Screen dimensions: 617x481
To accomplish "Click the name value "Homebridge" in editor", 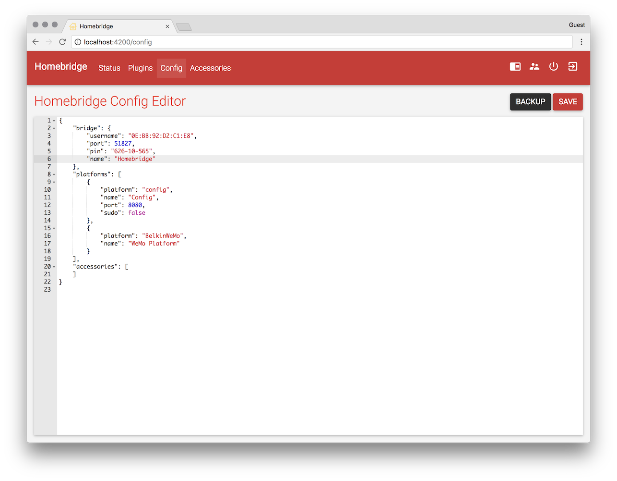I will coord(135,159).
